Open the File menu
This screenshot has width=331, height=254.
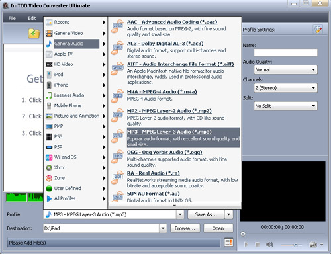click(x=12, y=18)
